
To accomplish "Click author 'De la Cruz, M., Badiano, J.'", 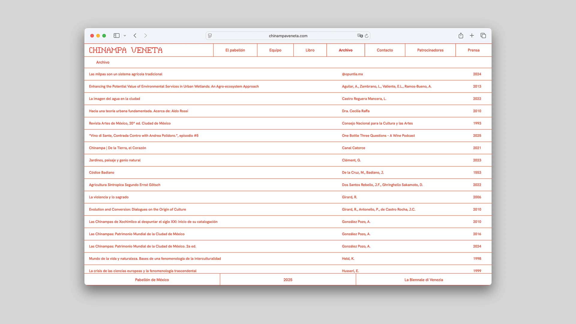I will (363, 172).
